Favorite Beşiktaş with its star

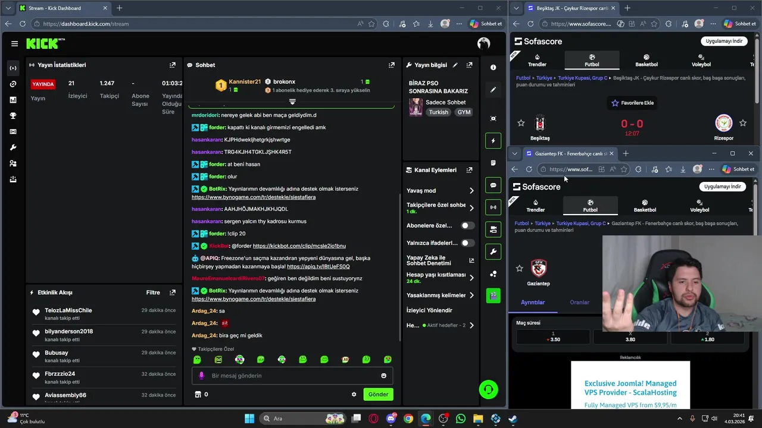[x=521, y=123]
